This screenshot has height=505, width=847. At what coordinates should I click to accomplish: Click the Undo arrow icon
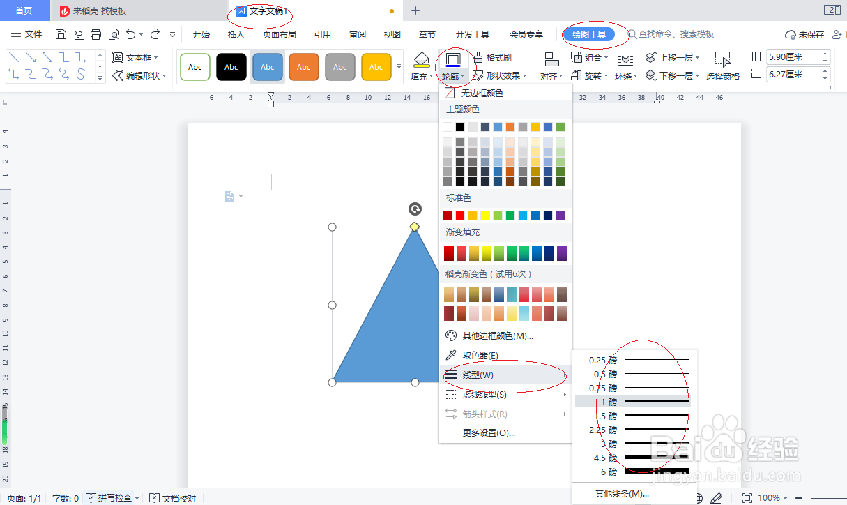click(130, 34)
